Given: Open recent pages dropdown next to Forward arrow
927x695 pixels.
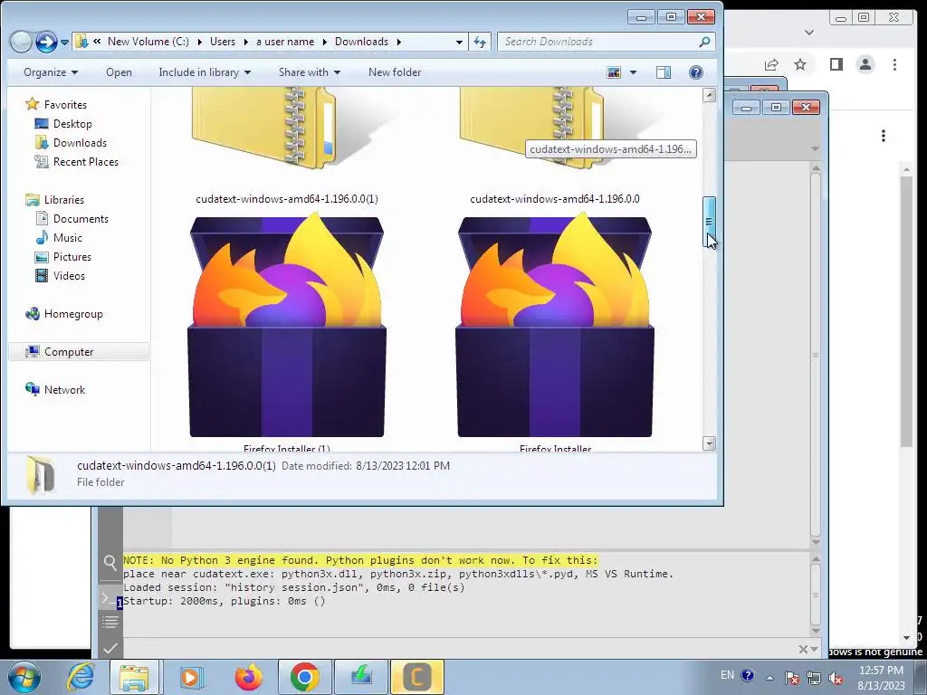Looking at the screenshot, I should [x=64, y=43].
